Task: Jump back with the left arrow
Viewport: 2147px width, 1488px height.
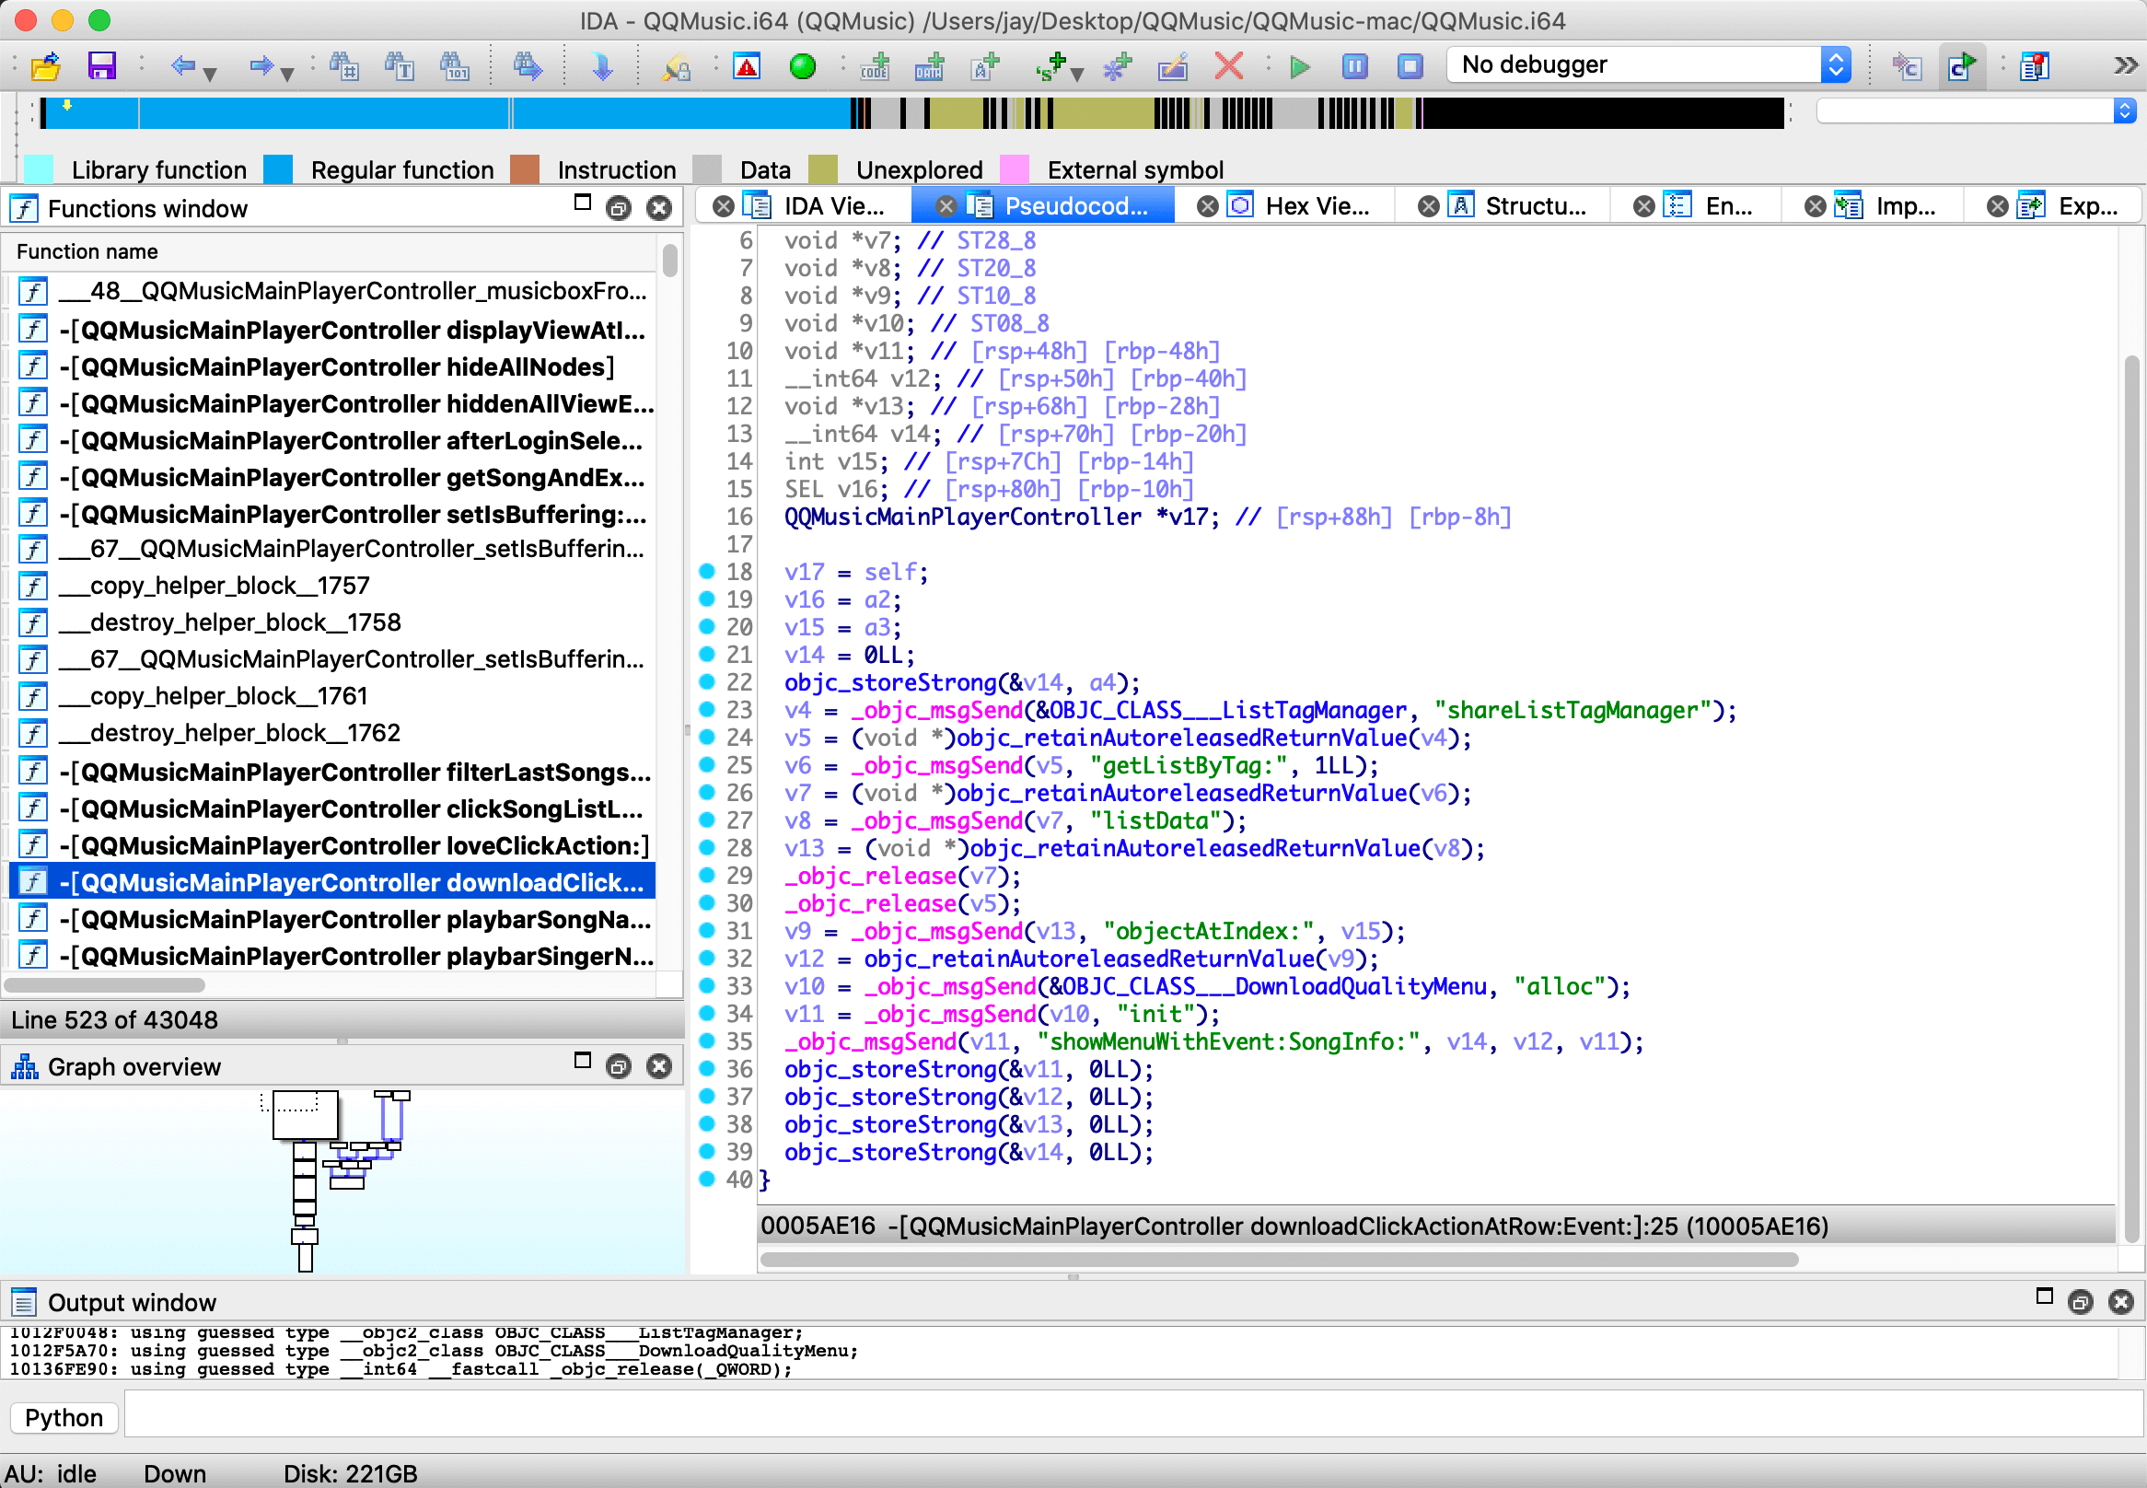Action: (x=182, y=65)
